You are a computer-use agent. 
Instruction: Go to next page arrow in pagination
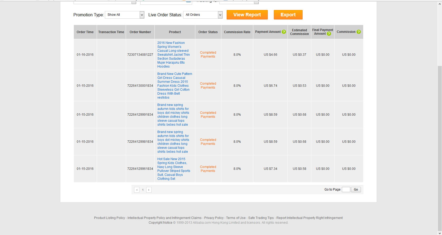(x=149, y=190)
